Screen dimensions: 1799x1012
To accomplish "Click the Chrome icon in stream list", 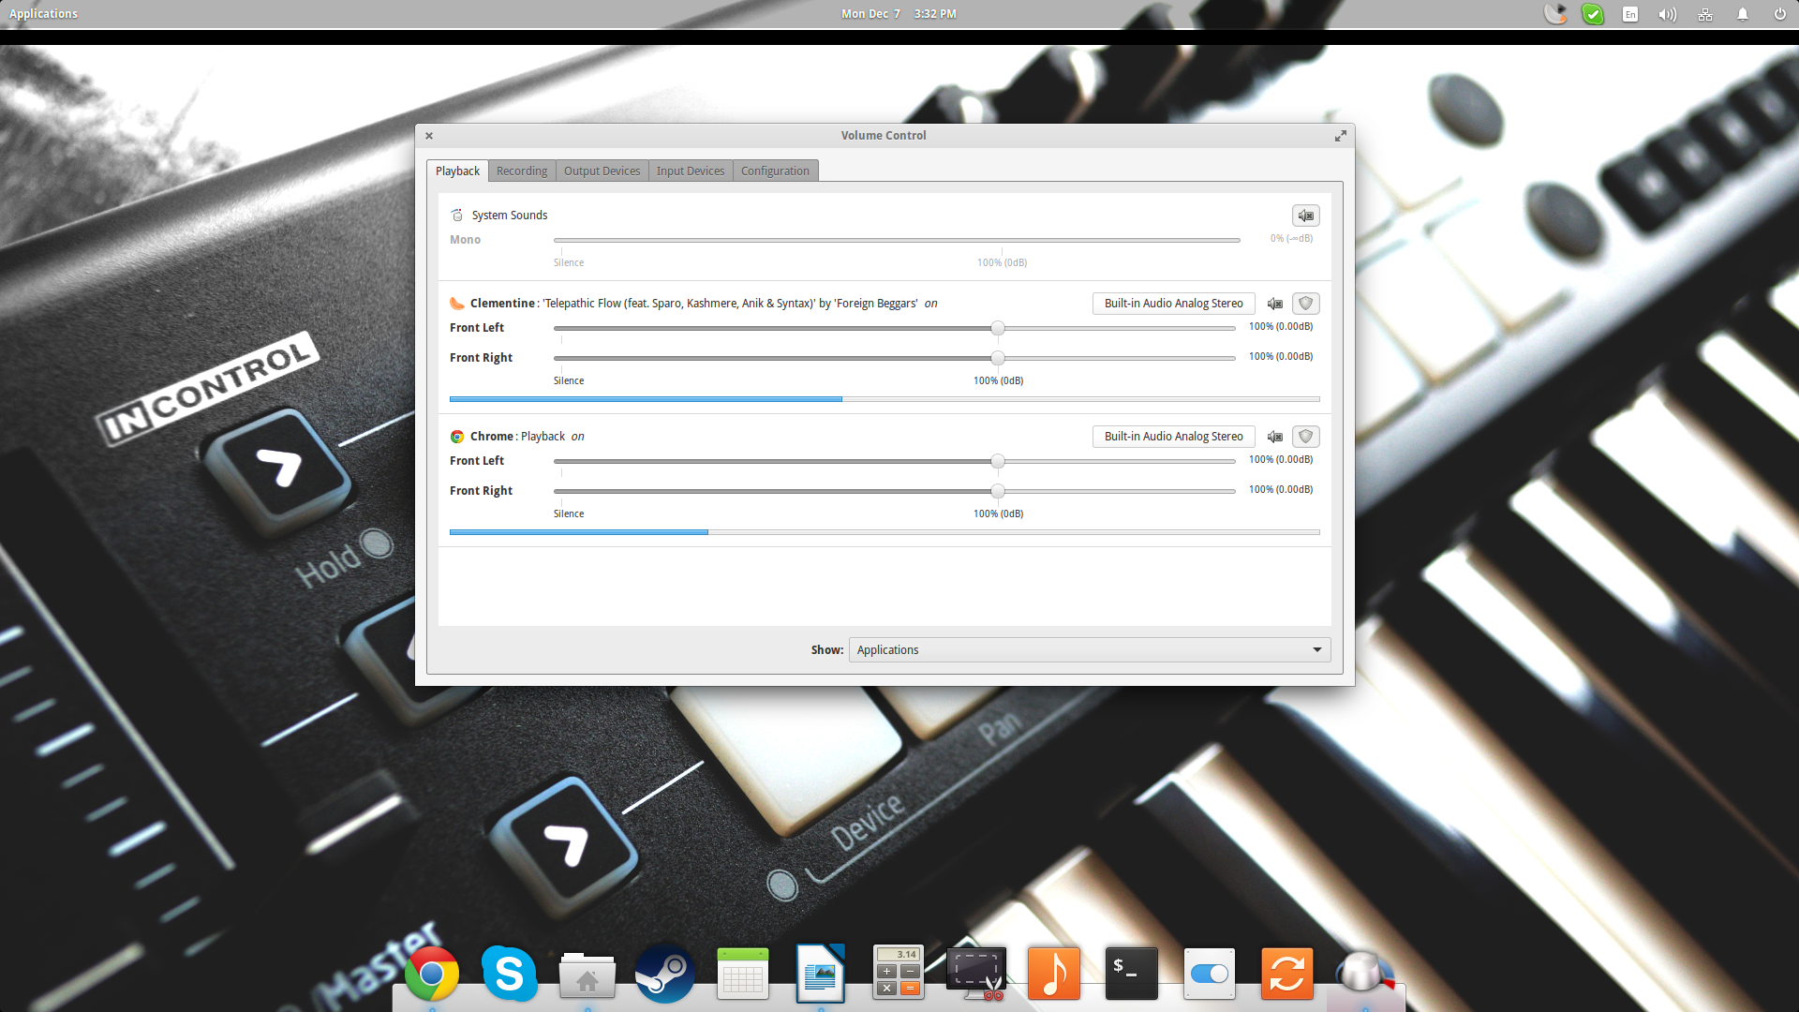I will pos(457,437).
